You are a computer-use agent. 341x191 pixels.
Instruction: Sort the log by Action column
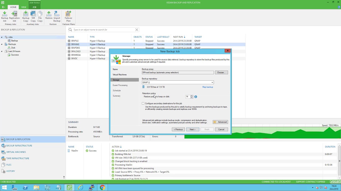pyautogui.click(x=116, y=147)
